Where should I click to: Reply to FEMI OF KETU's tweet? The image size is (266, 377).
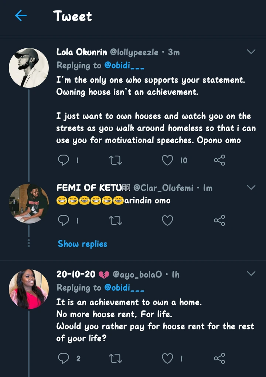pyautogui.click(x=64, y=221)
